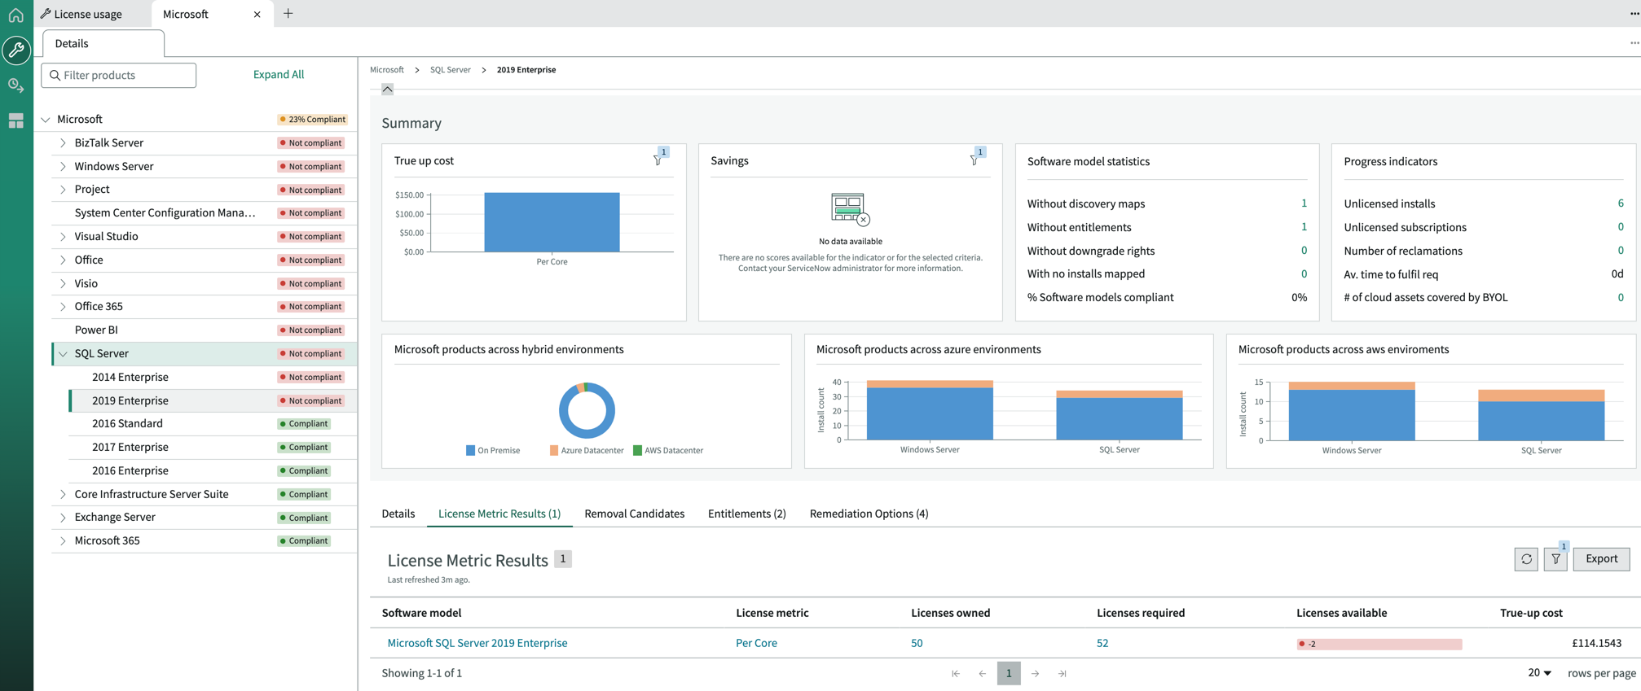Screen dimensions: 1641x691
Task: Open the License Metric Results filter
Action: 1555,559
